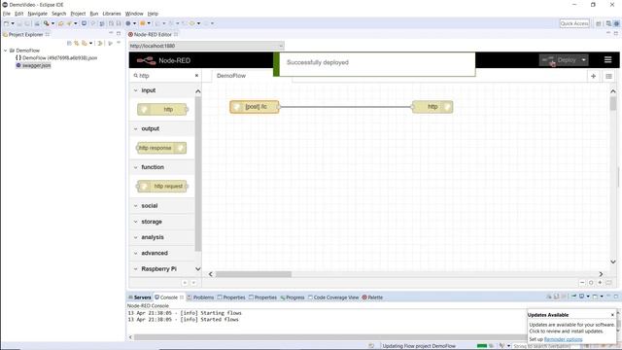
Task: Switch to the Palette tab
Action: point(372,297)
